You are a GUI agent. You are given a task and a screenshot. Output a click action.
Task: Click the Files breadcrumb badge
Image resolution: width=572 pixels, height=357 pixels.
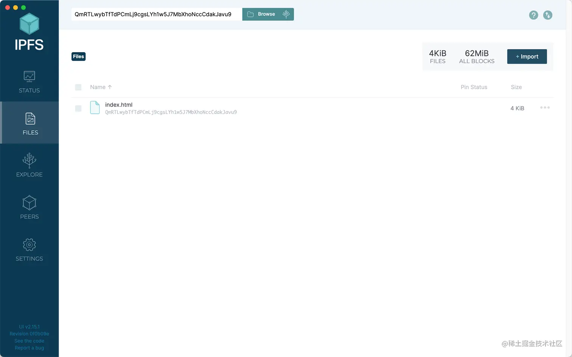click(x=79, y=57)
